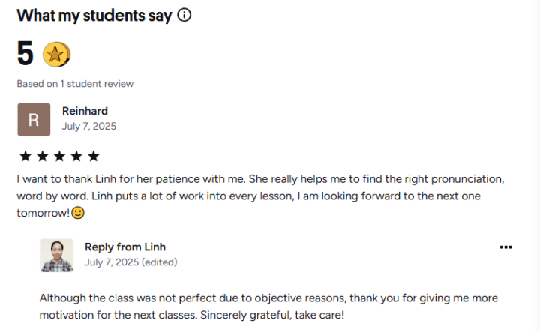Click the gold star rating icon
This screenshot has width=540, height=332.
point(56,53)
